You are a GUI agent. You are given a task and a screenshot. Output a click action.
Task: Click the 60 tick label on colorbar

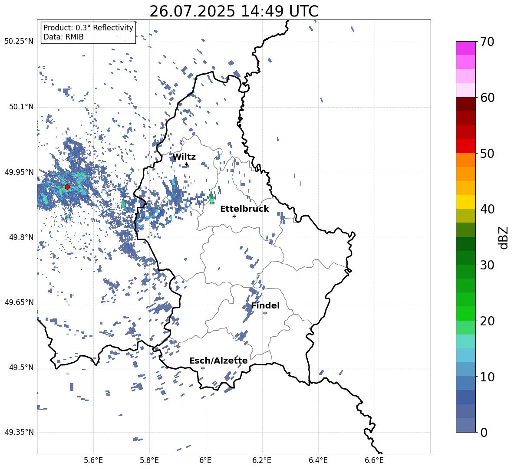pyautogui.click(x=487, y=98)
